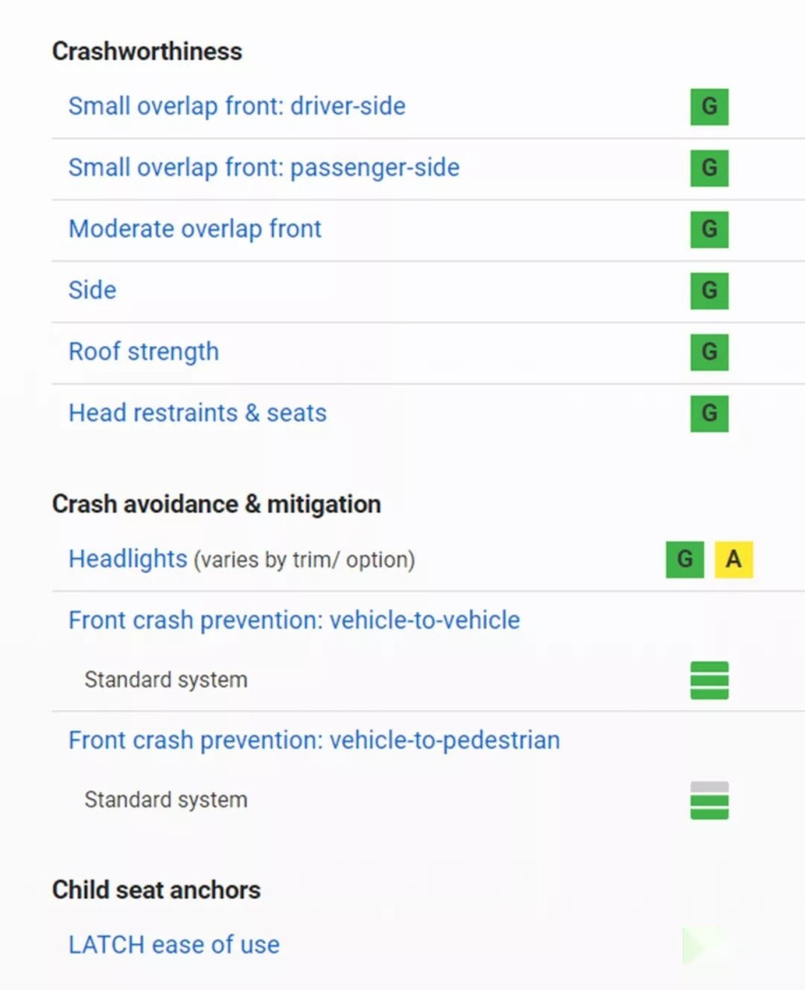The height and width of the screenshot is (990, 805).
Task: Click the Good rating badge for driver-side small overlap
Action: [710, 107]
